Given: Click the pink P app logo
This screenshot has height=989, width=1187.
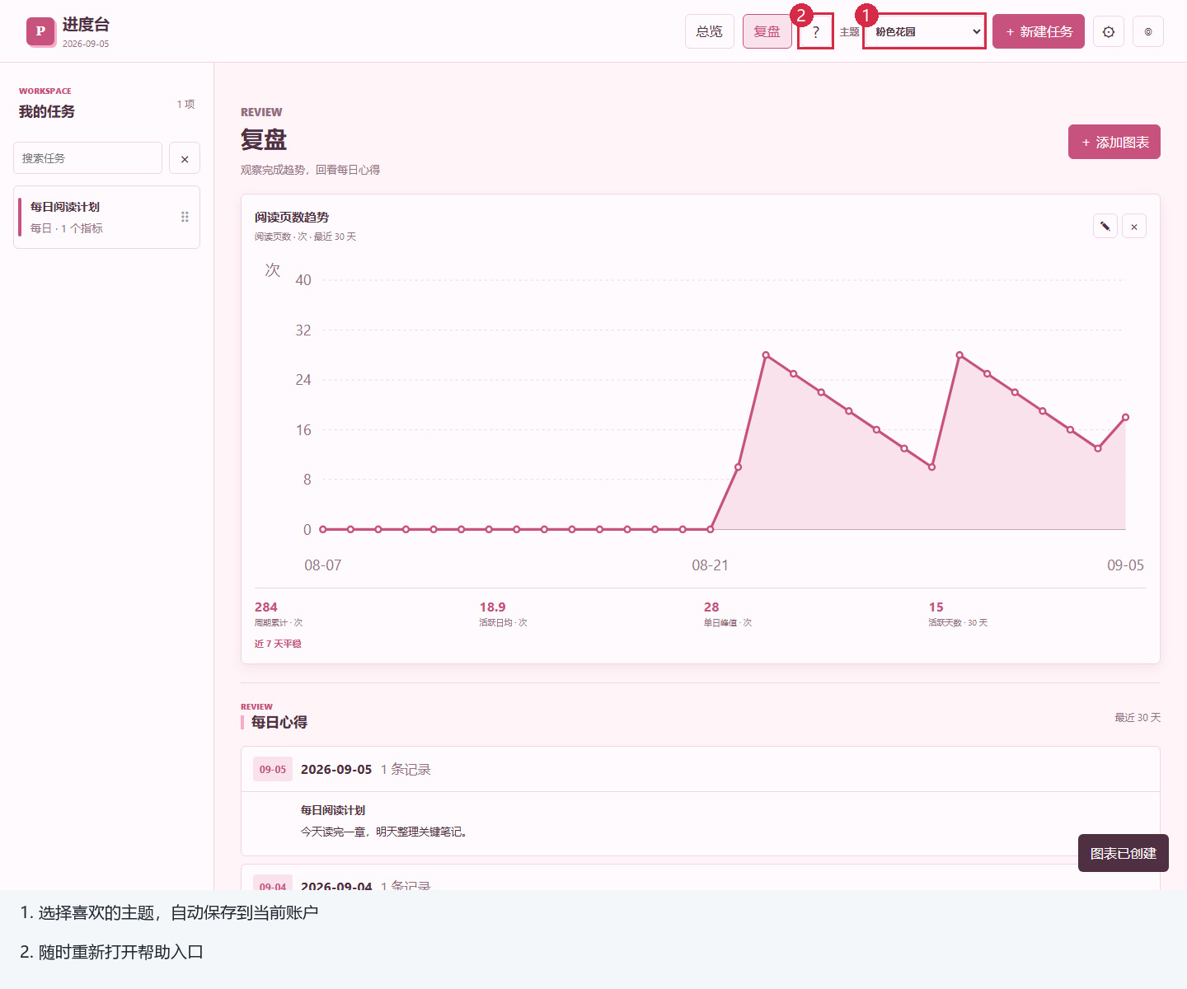Looking at the screenshot, I should [40, 31].
